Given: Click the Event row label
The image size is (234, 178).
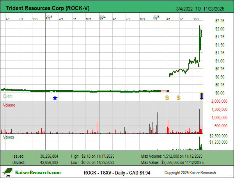Looking at the screenshot, I should [8, 96].
